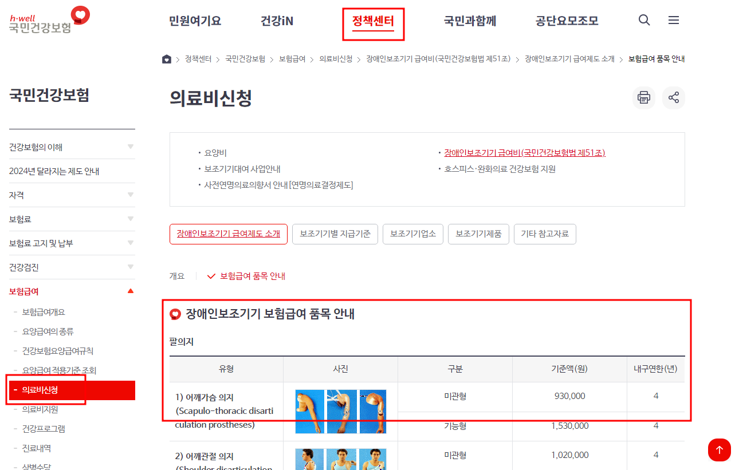Open the share icon next to print
The width and height of the screenshot is (735, 470).
point(674,97)
